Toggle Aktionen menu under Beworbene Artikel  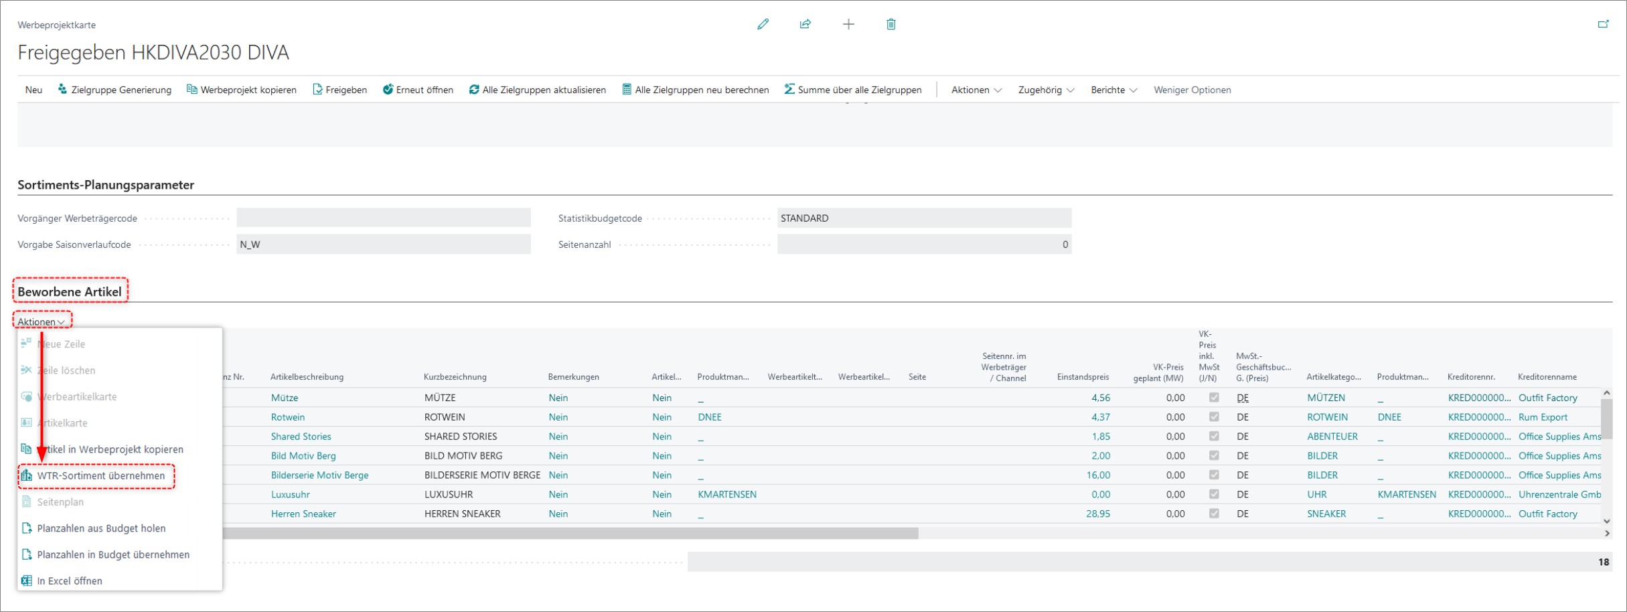point(42,322)
